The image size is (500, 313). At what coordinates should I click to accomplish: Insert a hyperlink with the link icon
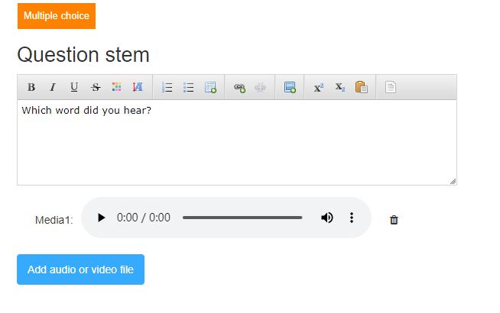point(239,87)
